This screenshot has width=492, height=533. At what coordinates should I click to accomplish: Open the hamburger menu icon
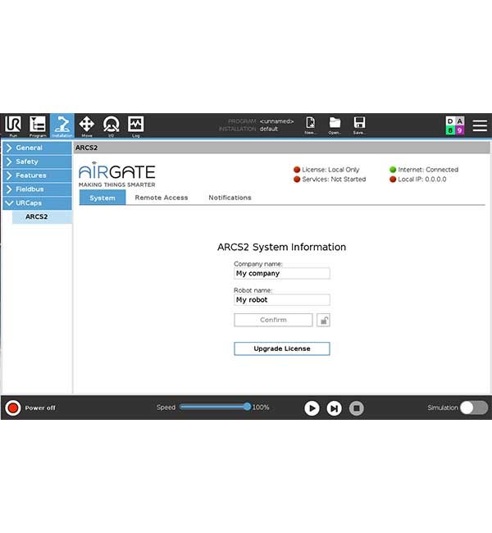tap(480, 125)
